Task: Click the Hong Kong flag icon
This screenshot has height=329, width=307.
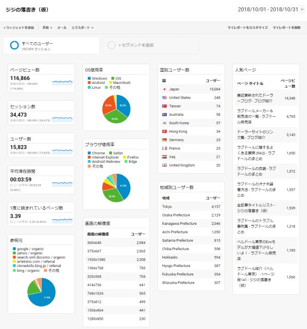Action: point(164,132)
